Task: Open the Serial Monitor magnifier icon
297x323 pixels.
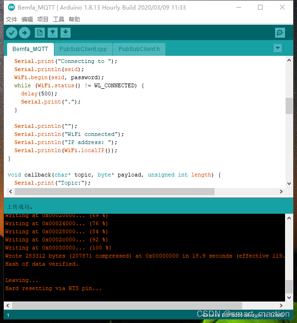Action: pos(280,32)
